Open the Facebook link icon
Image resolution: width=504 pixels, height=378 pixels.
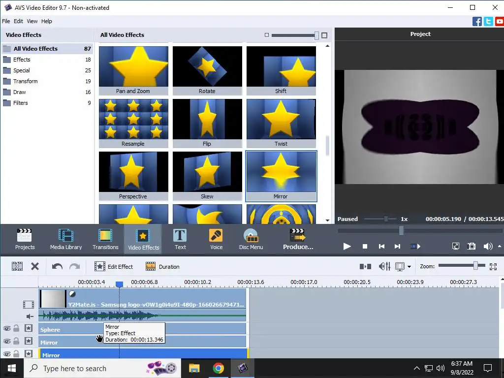pyautogui.click(x=477, y=22)
